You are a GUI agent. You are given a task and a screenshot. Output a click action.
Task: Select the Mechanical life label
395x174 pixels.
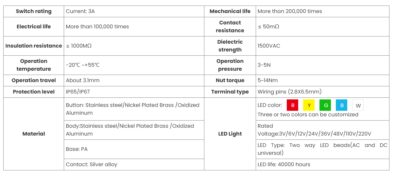tap(230, 11)
